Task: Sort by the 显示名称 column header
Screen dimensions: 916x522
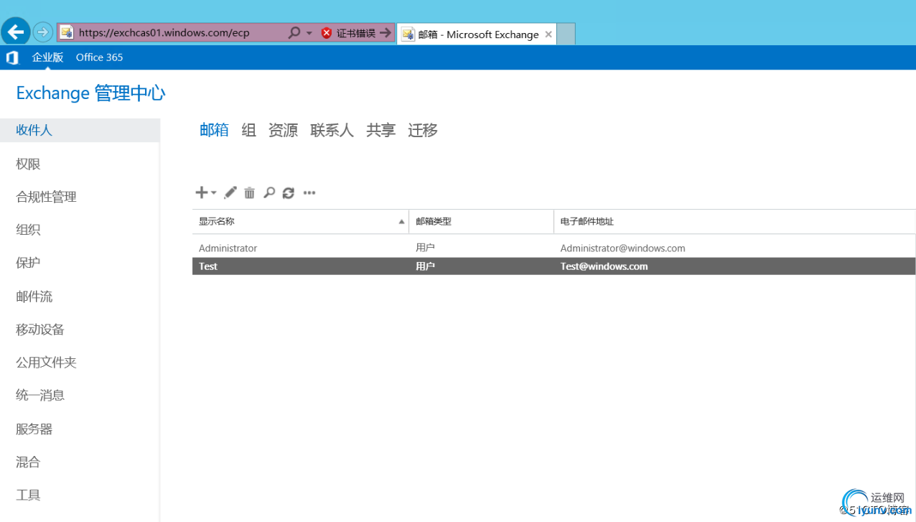Action: pyautogui.click(x=300, y=221)
